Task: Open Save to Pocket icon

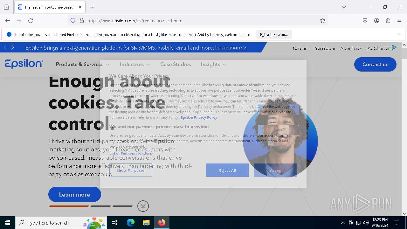Action: 365,21
